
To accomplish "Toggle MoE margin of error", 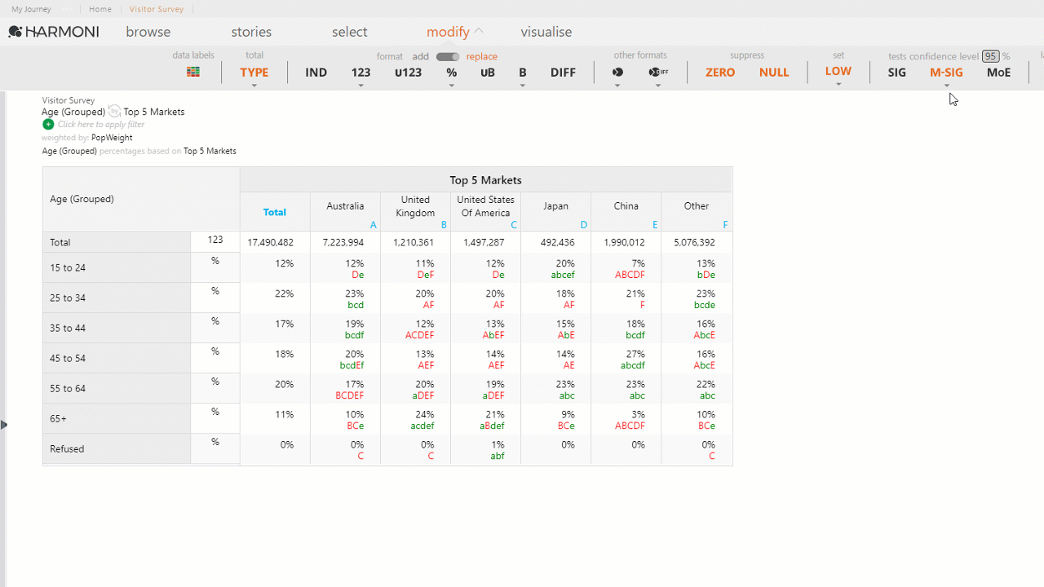I will pos(998,73).
